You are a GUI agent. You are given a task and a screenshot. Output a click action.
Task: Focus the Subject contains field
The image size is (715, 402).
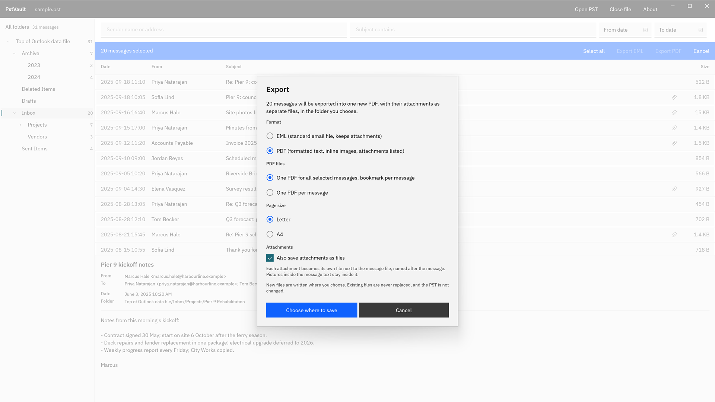coord(473,30)
